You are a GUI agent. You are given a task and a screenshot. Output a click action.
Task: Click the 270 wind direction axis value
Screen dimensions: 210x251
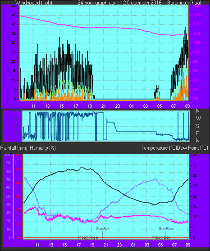(16, 119)
